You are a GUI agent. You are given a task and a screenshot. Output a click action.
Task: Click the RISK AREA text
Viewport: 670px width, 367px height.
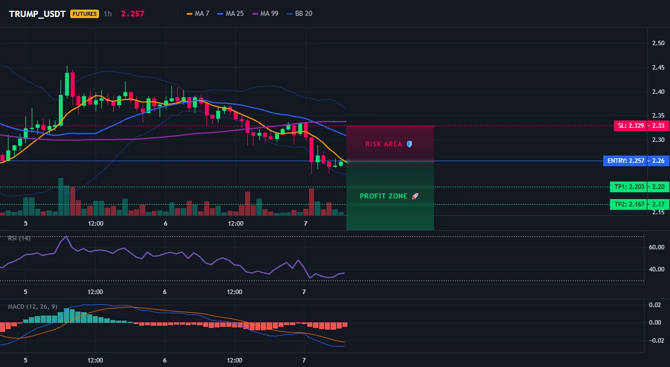coord(384,144)
